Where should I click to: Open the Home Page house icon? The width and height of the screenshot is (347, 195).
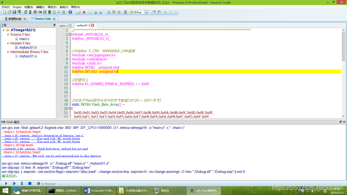(25, 12)
